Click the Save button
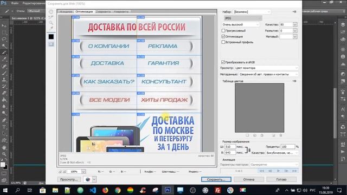The width and height of the screenshot is (347, 195). click(x=216, y=179)
